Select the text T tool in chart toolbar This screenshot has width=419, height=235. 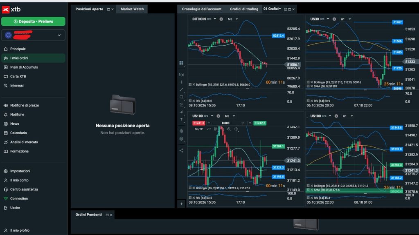[181, 120]
